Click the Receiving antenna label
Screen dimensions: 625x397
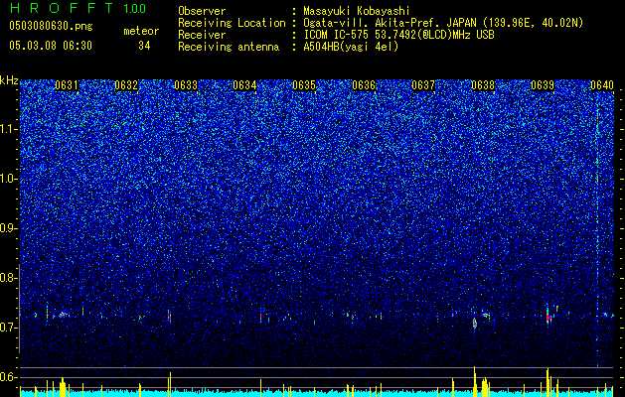coord(229,47)
